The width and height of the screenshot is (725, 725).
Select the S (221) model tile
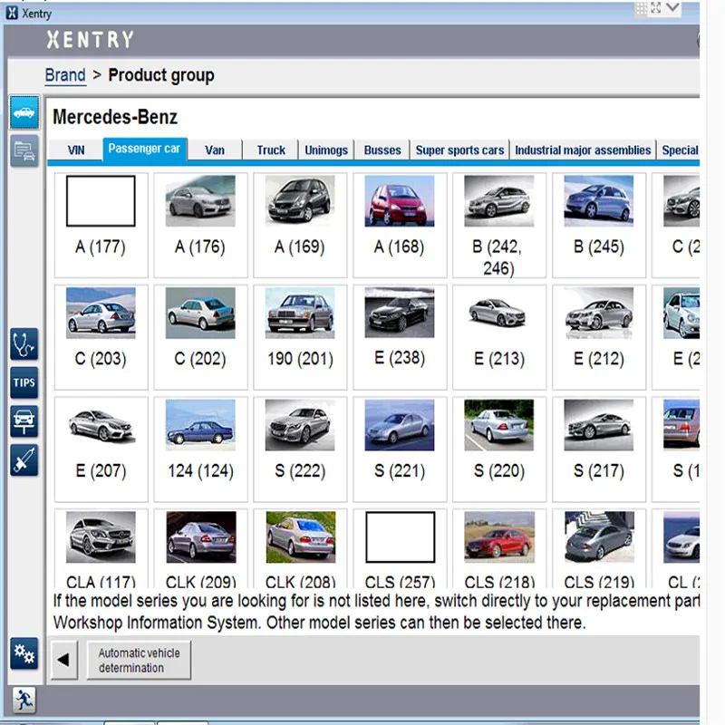pos(400,449)
